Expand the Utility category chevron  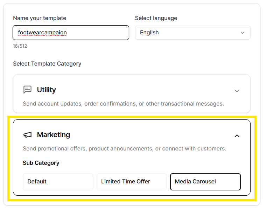click(x=237, y=91)
